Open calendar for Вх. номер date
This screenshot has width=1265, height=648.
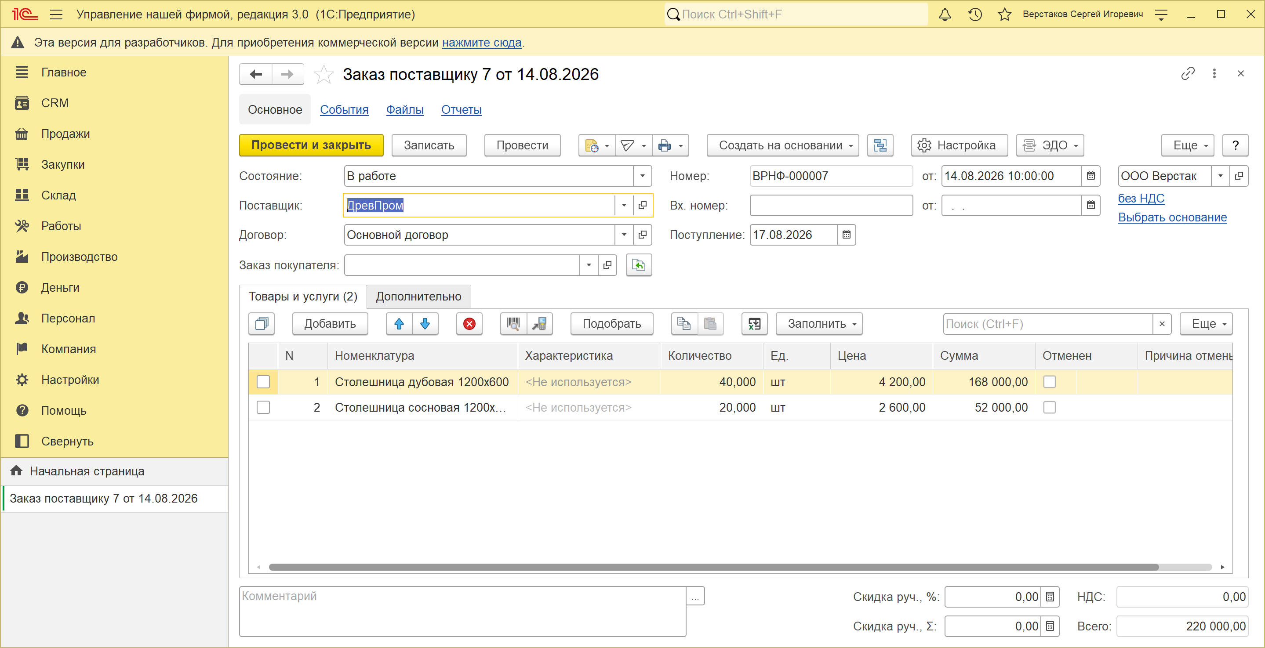pyautogui.click(x=1091, y=205)
